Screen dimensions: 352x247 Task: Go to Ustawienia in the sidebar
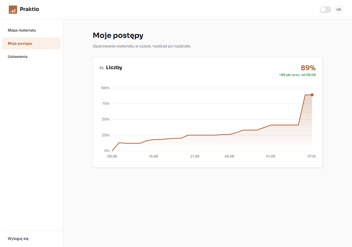pos(31,57)
